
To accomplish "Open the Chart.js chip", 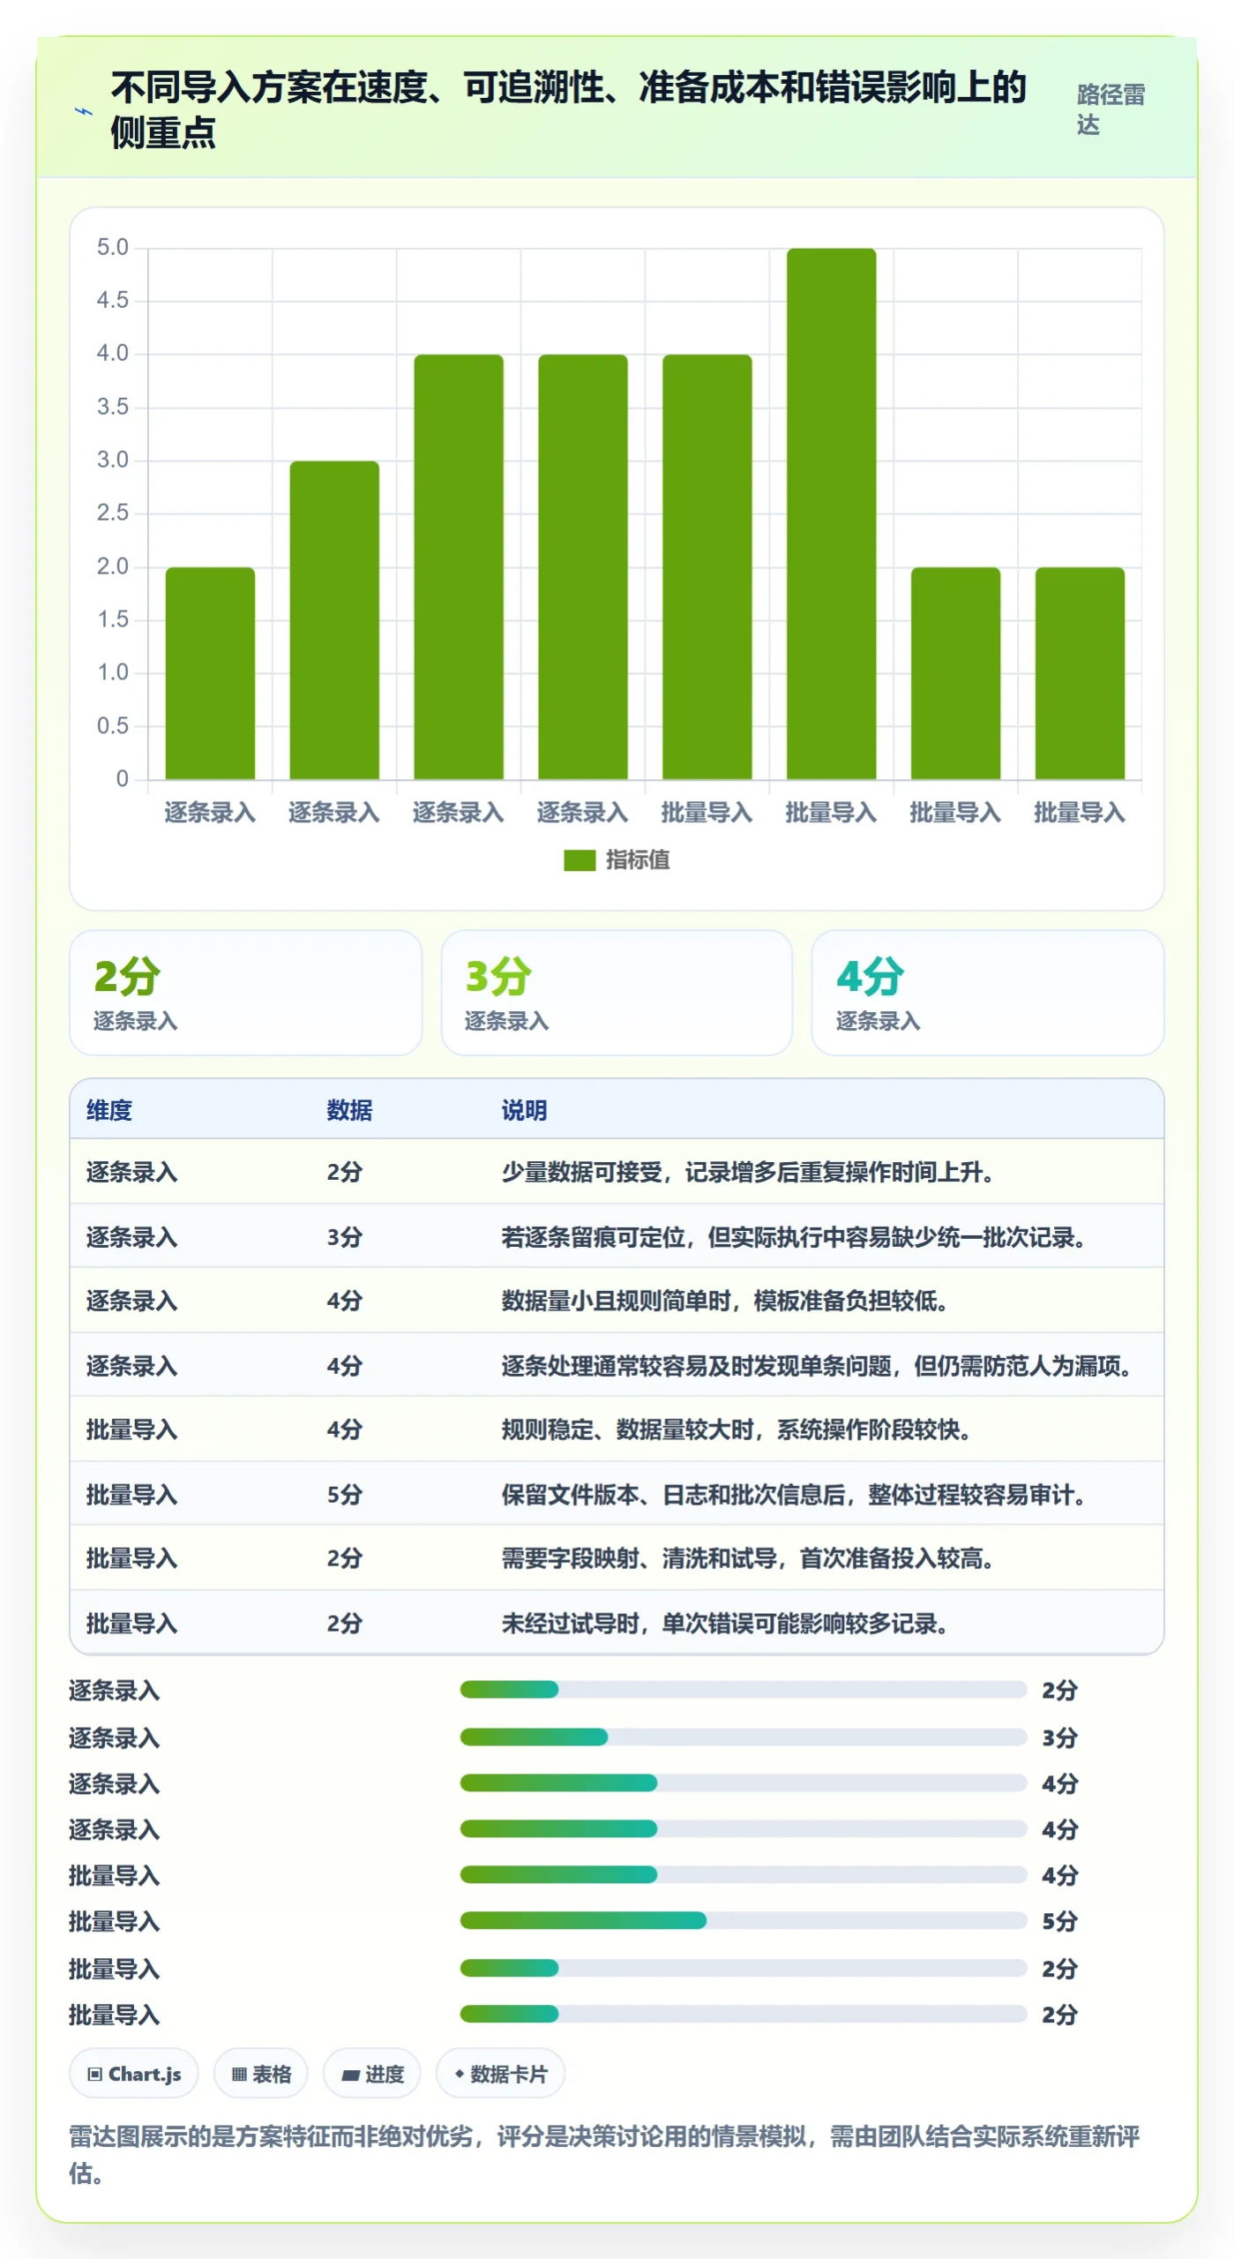I will pyautogui.click(x=134, y=2074).
